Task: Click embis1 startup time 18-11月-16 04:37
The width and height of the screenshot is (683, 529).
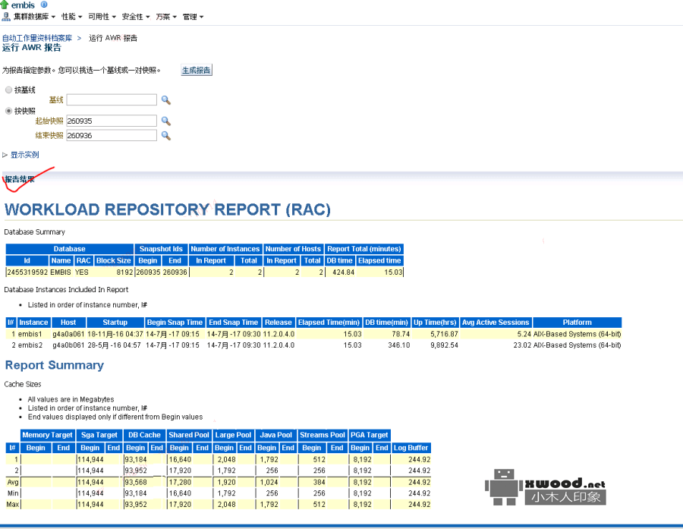Action: pos(115,334)
